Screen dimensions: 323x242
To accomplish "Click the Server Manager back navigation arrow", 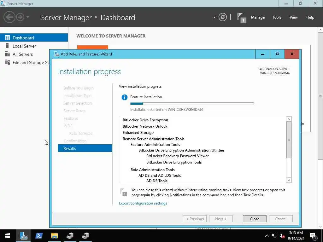I will pos(9,17).
